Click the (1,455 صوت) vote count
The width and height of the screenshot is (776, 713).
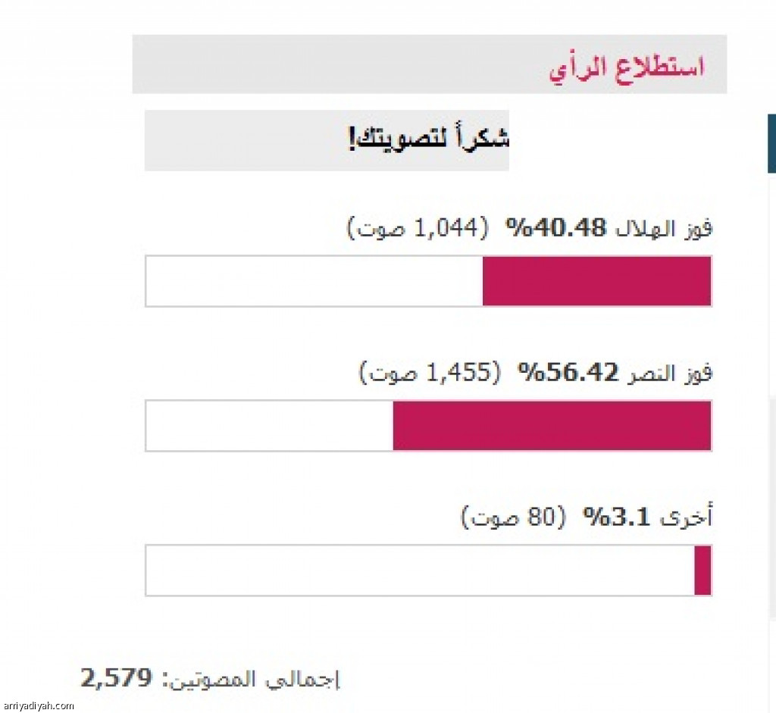point(430,373)
